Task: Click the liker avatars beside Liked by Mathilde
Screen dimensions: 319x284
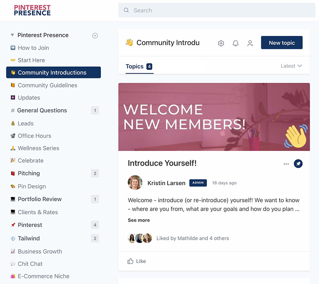Action: pyautogui.click(x=140, y=238)
